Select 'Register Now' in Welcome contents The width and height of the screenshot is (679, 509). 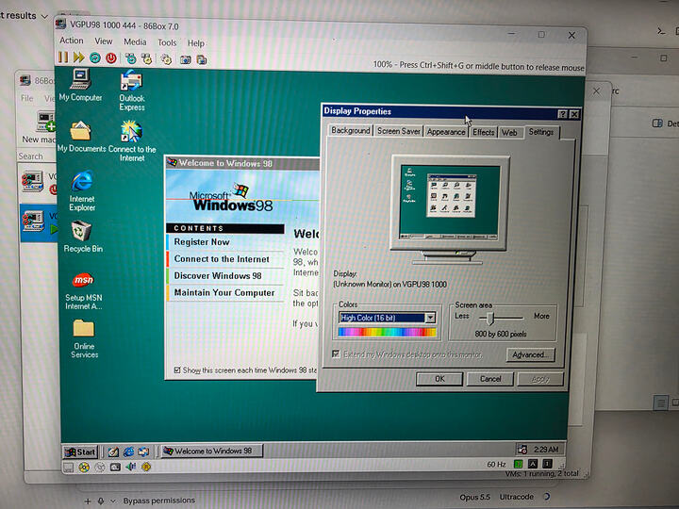pyautogui.click(x=202, y=242)
